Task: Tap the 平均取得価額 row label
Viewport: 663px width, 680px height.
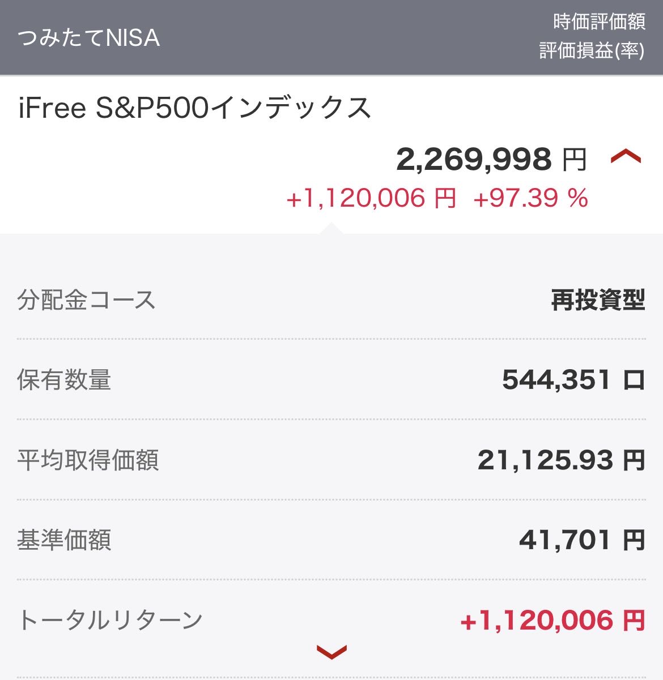Action: 88,460
